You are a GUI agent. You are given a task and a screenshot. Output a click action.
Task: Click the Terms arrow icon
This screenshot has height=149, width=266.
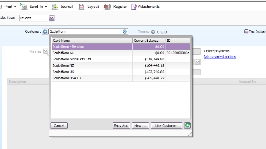click(x=153, y=32)
